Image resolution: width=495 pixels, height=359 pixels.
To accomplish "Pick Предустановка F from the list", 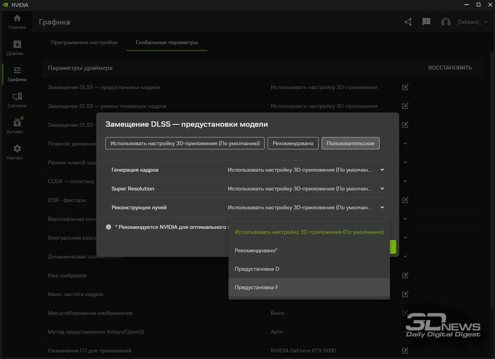I will tap(309, 287).
